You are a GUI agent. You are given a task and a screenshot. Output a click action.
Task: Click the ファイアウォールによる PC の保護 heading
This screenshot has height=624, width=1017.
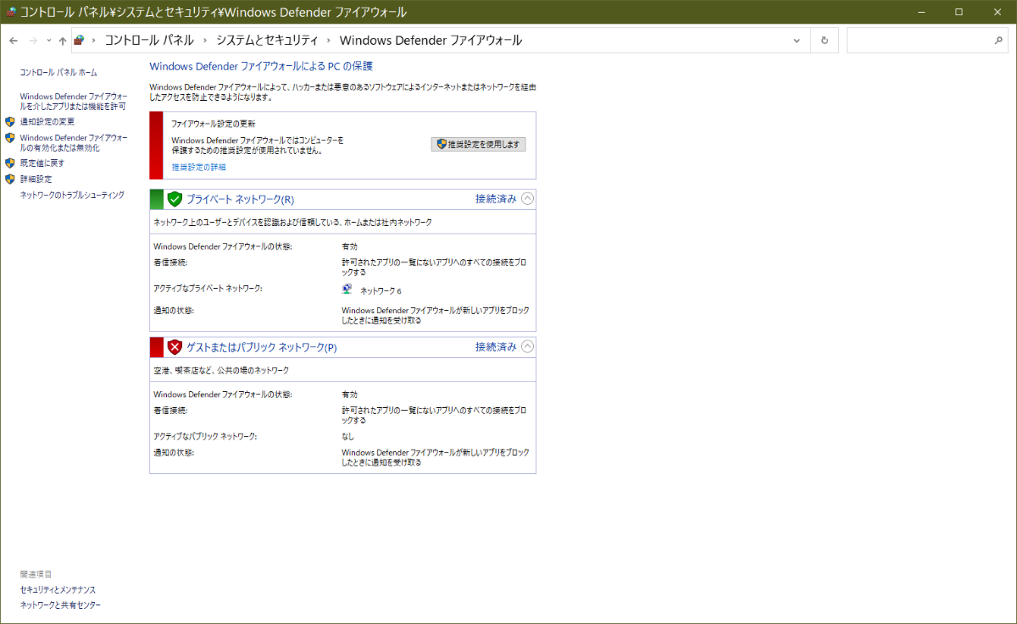tap(261, 66)
